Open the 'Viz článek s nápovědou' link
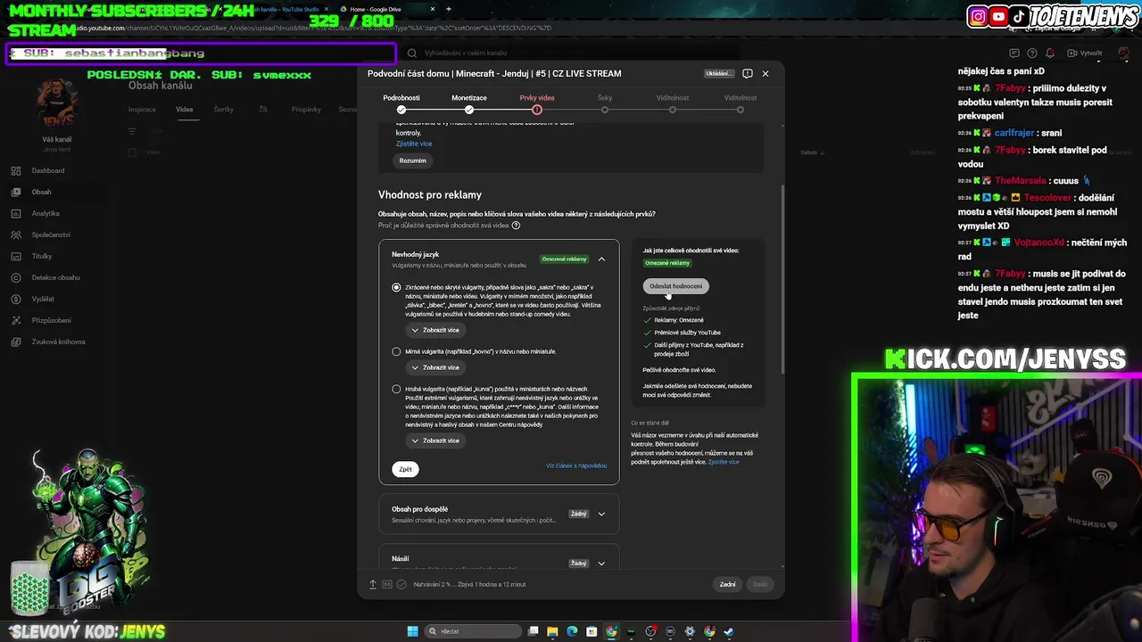1142x642 pixels. [576, 465]
